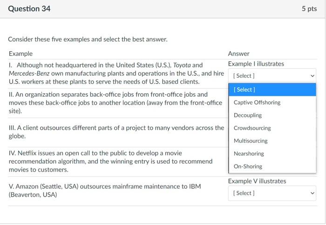Click the 'Example I illustrates' label
This screenshot has height=225, width=326.
click(x=256, y=64)
